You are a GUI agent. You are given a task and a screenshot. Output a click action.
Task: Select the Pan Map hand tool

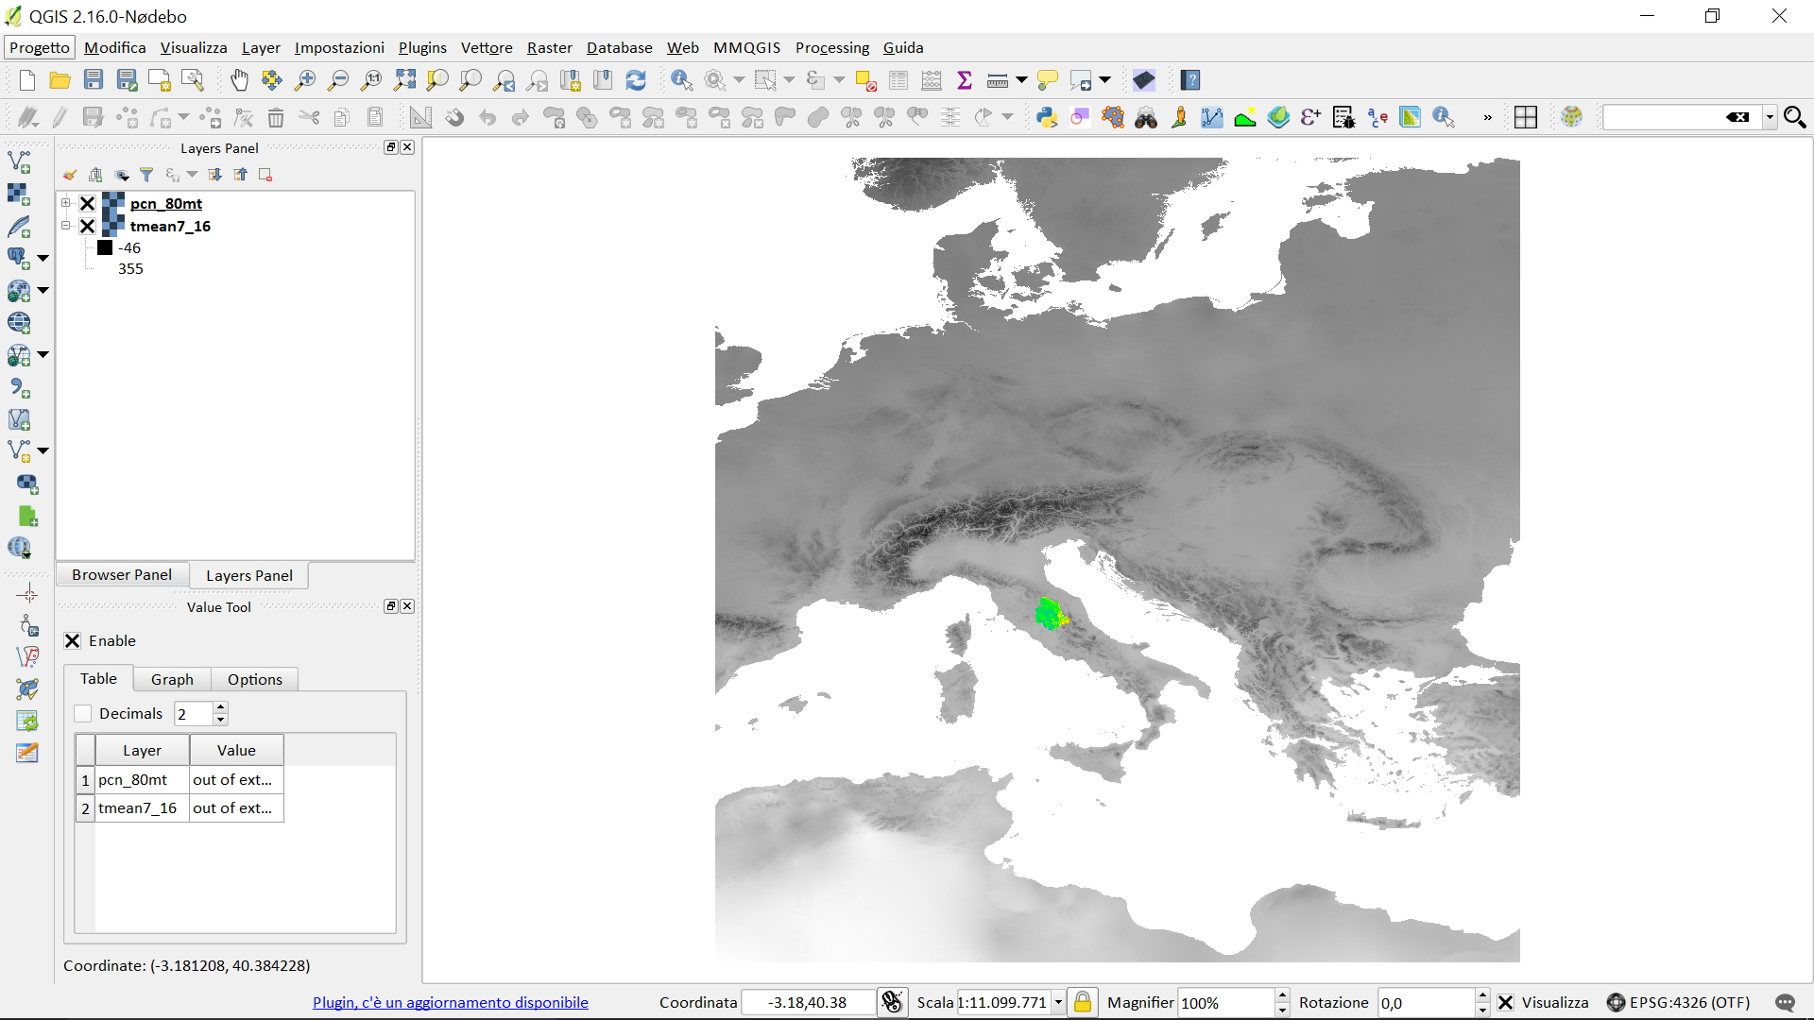pos(239,80)
